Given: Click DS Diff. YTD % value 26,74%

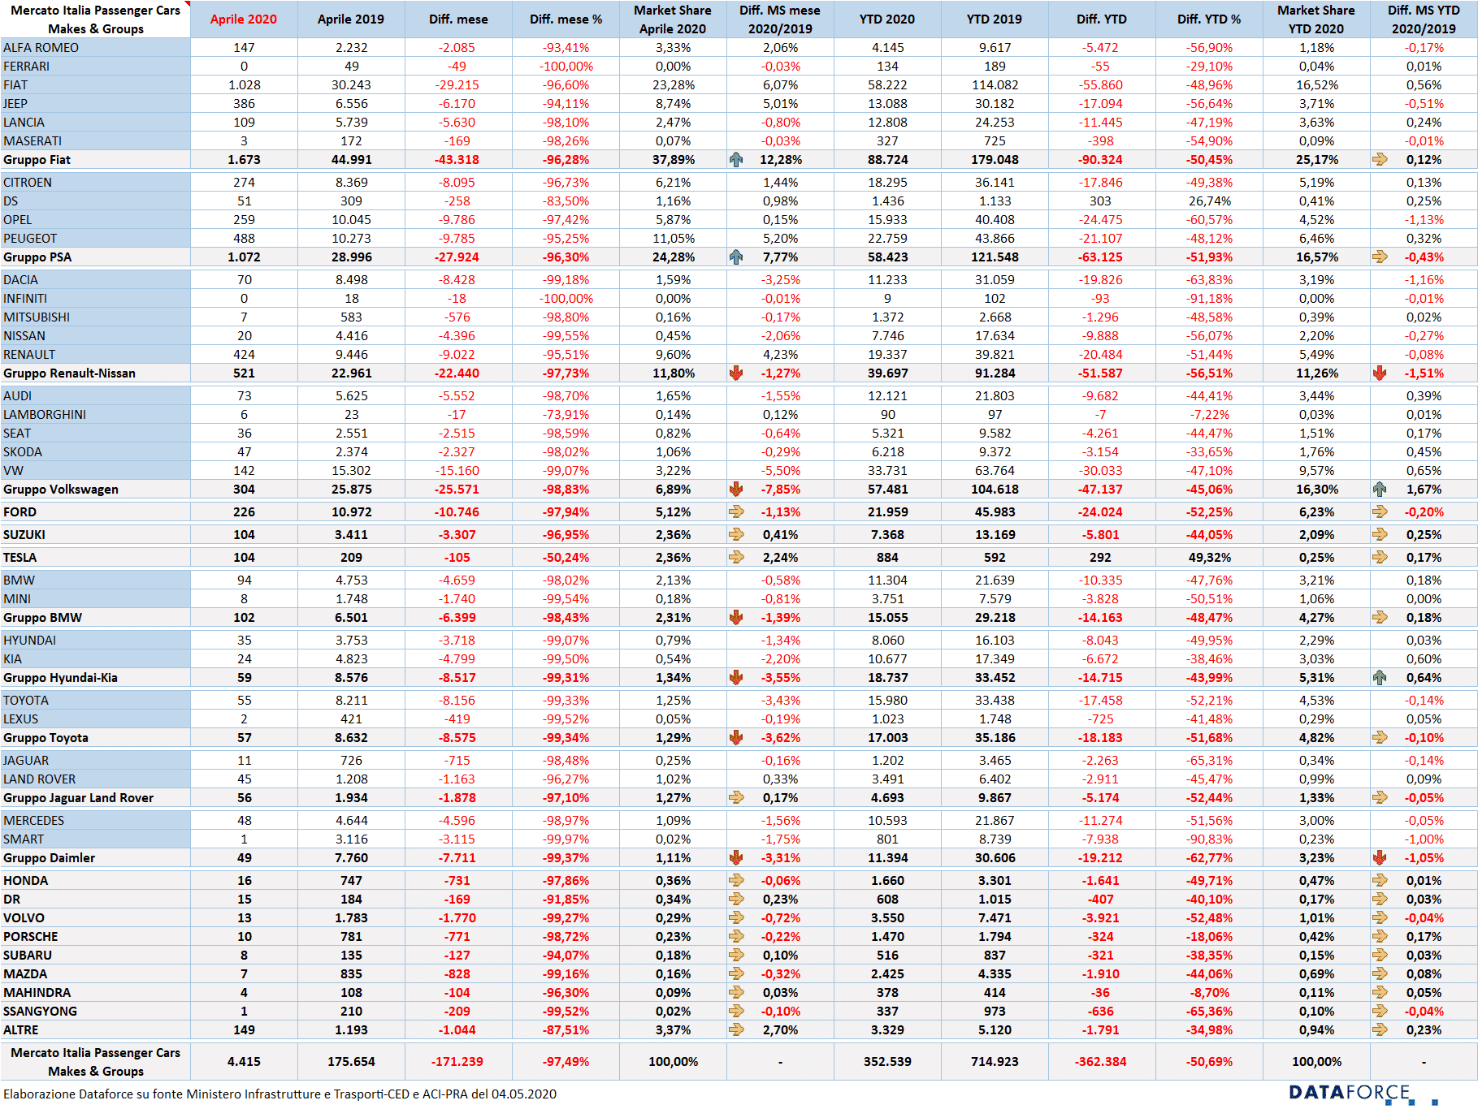Looking at the screenshot, I should click(1209, 201).
